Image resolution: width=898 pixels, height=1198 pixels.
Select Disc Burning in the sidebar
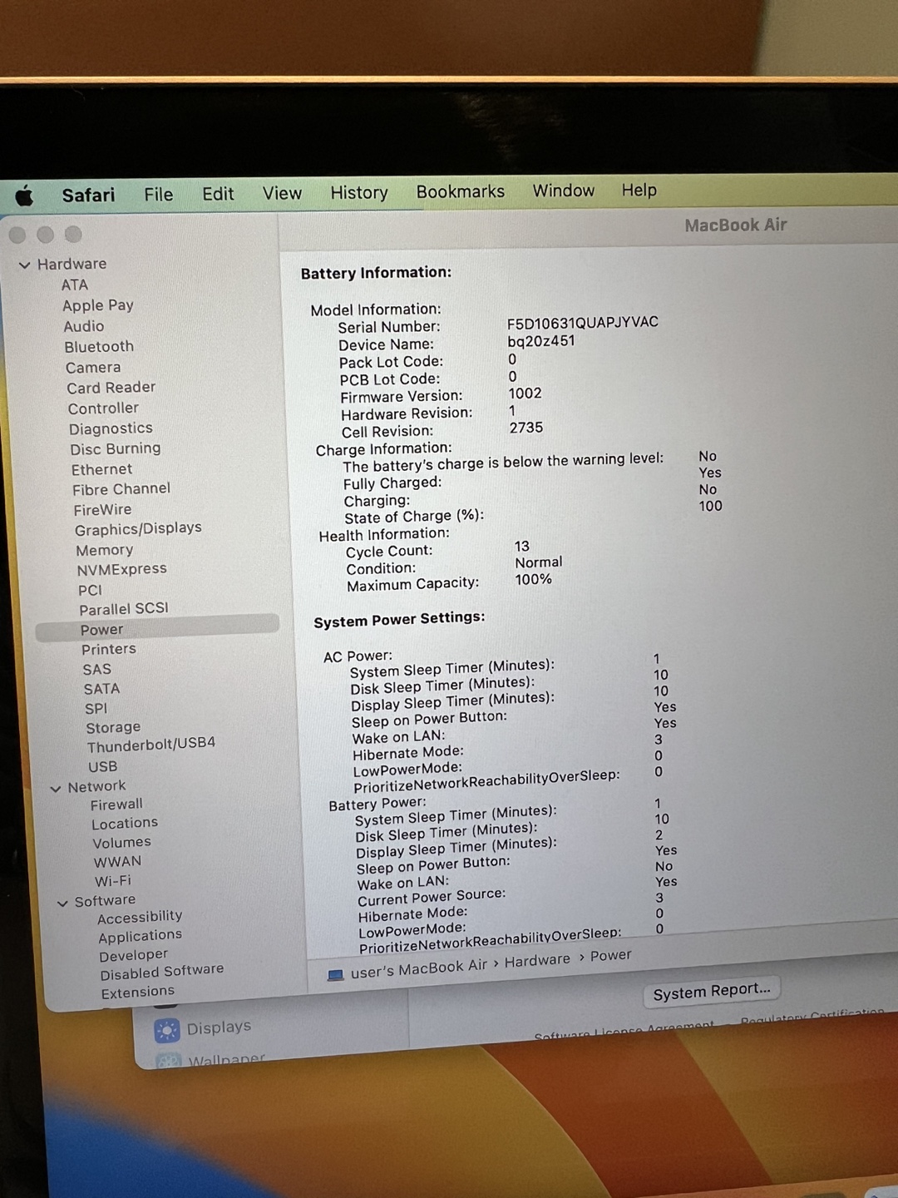[x=116, y=448]
